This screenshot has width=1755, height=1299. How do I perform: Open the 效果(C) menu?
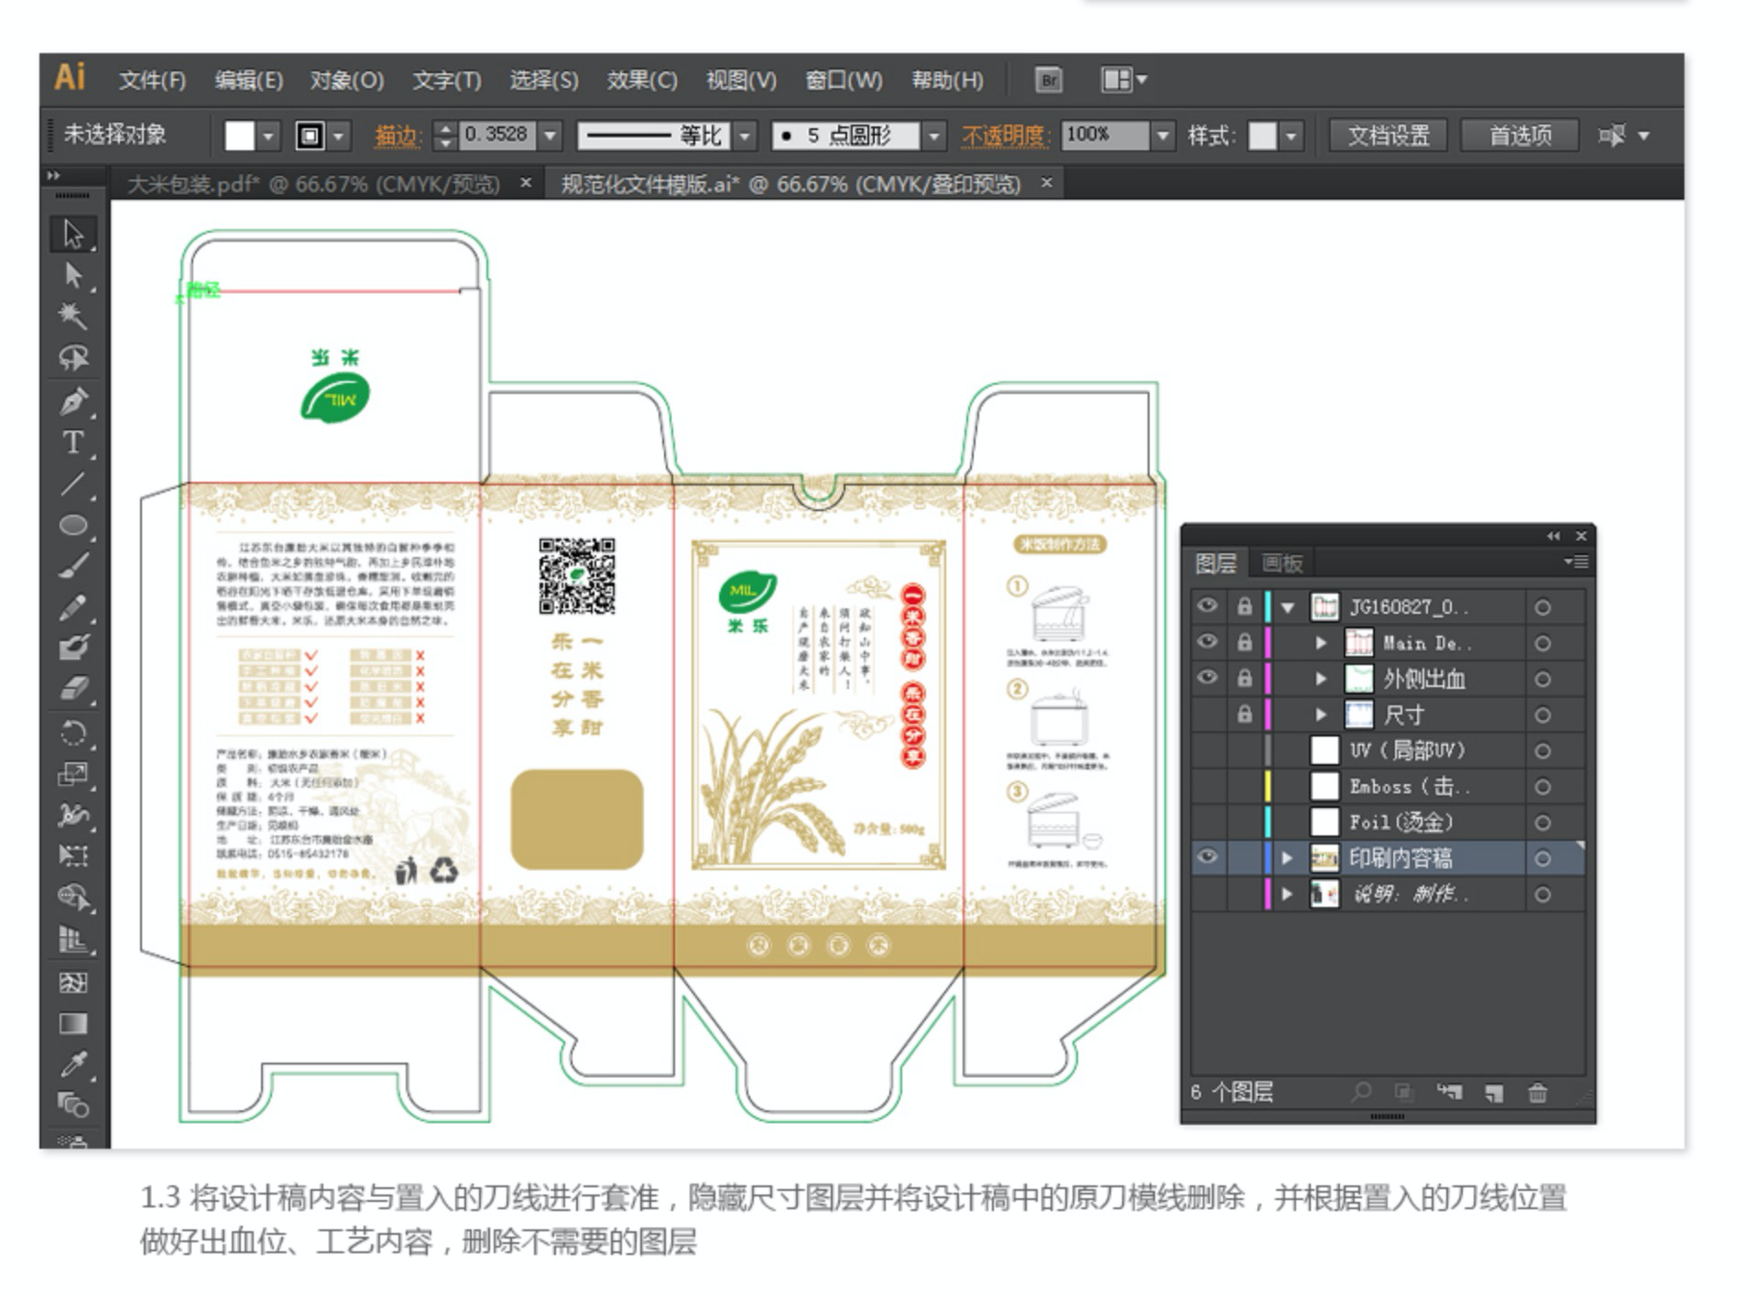641,81
